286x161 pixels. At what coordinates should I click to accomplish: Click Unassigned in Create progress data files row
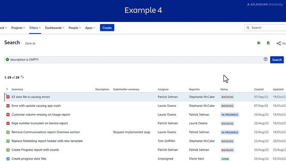(x=165, y=159)
